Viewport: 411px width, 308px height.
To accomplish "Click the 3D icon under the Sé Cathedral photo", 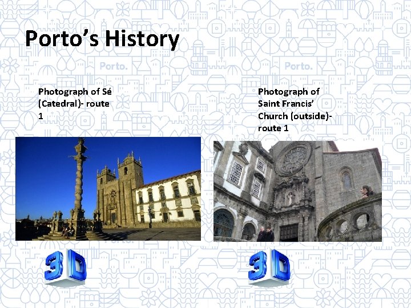I will 65,268.
